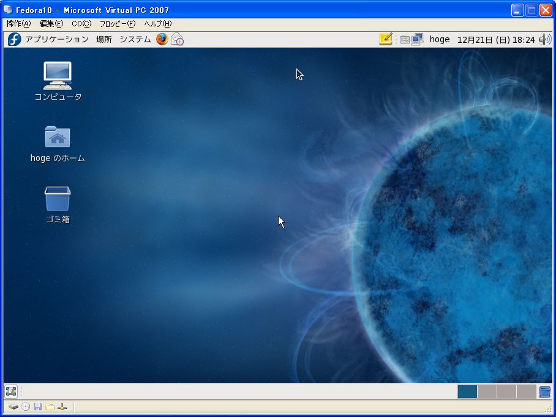Open the 場所 places menu
The height and width of the screenshot is (417, 556).
coord(104,39)
